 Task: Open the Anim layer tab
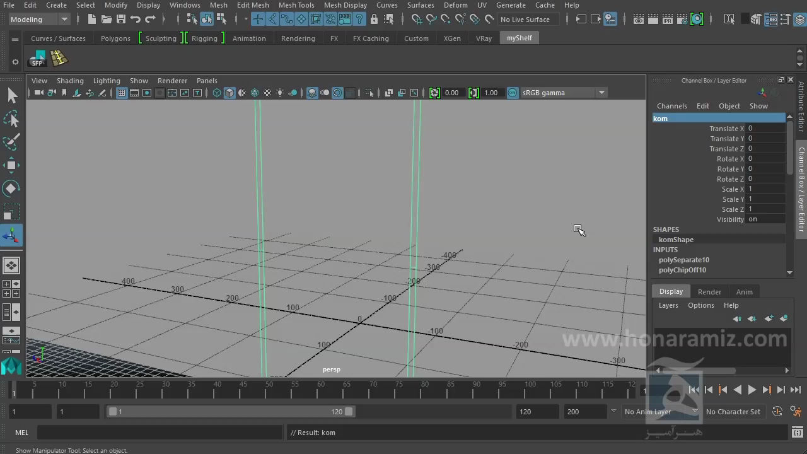(x=744, y=292)
